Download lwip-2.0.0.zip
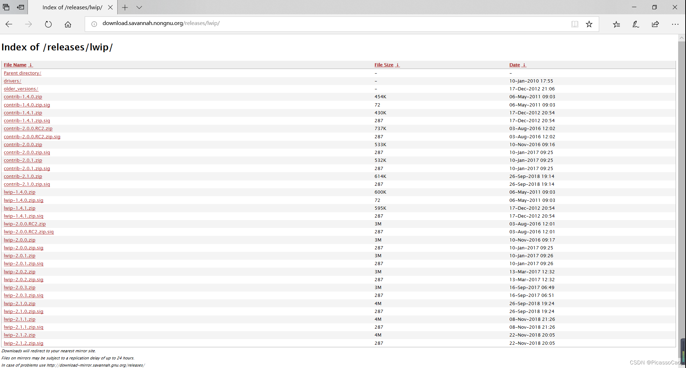 pyautogui.click(x=20, y=240)
